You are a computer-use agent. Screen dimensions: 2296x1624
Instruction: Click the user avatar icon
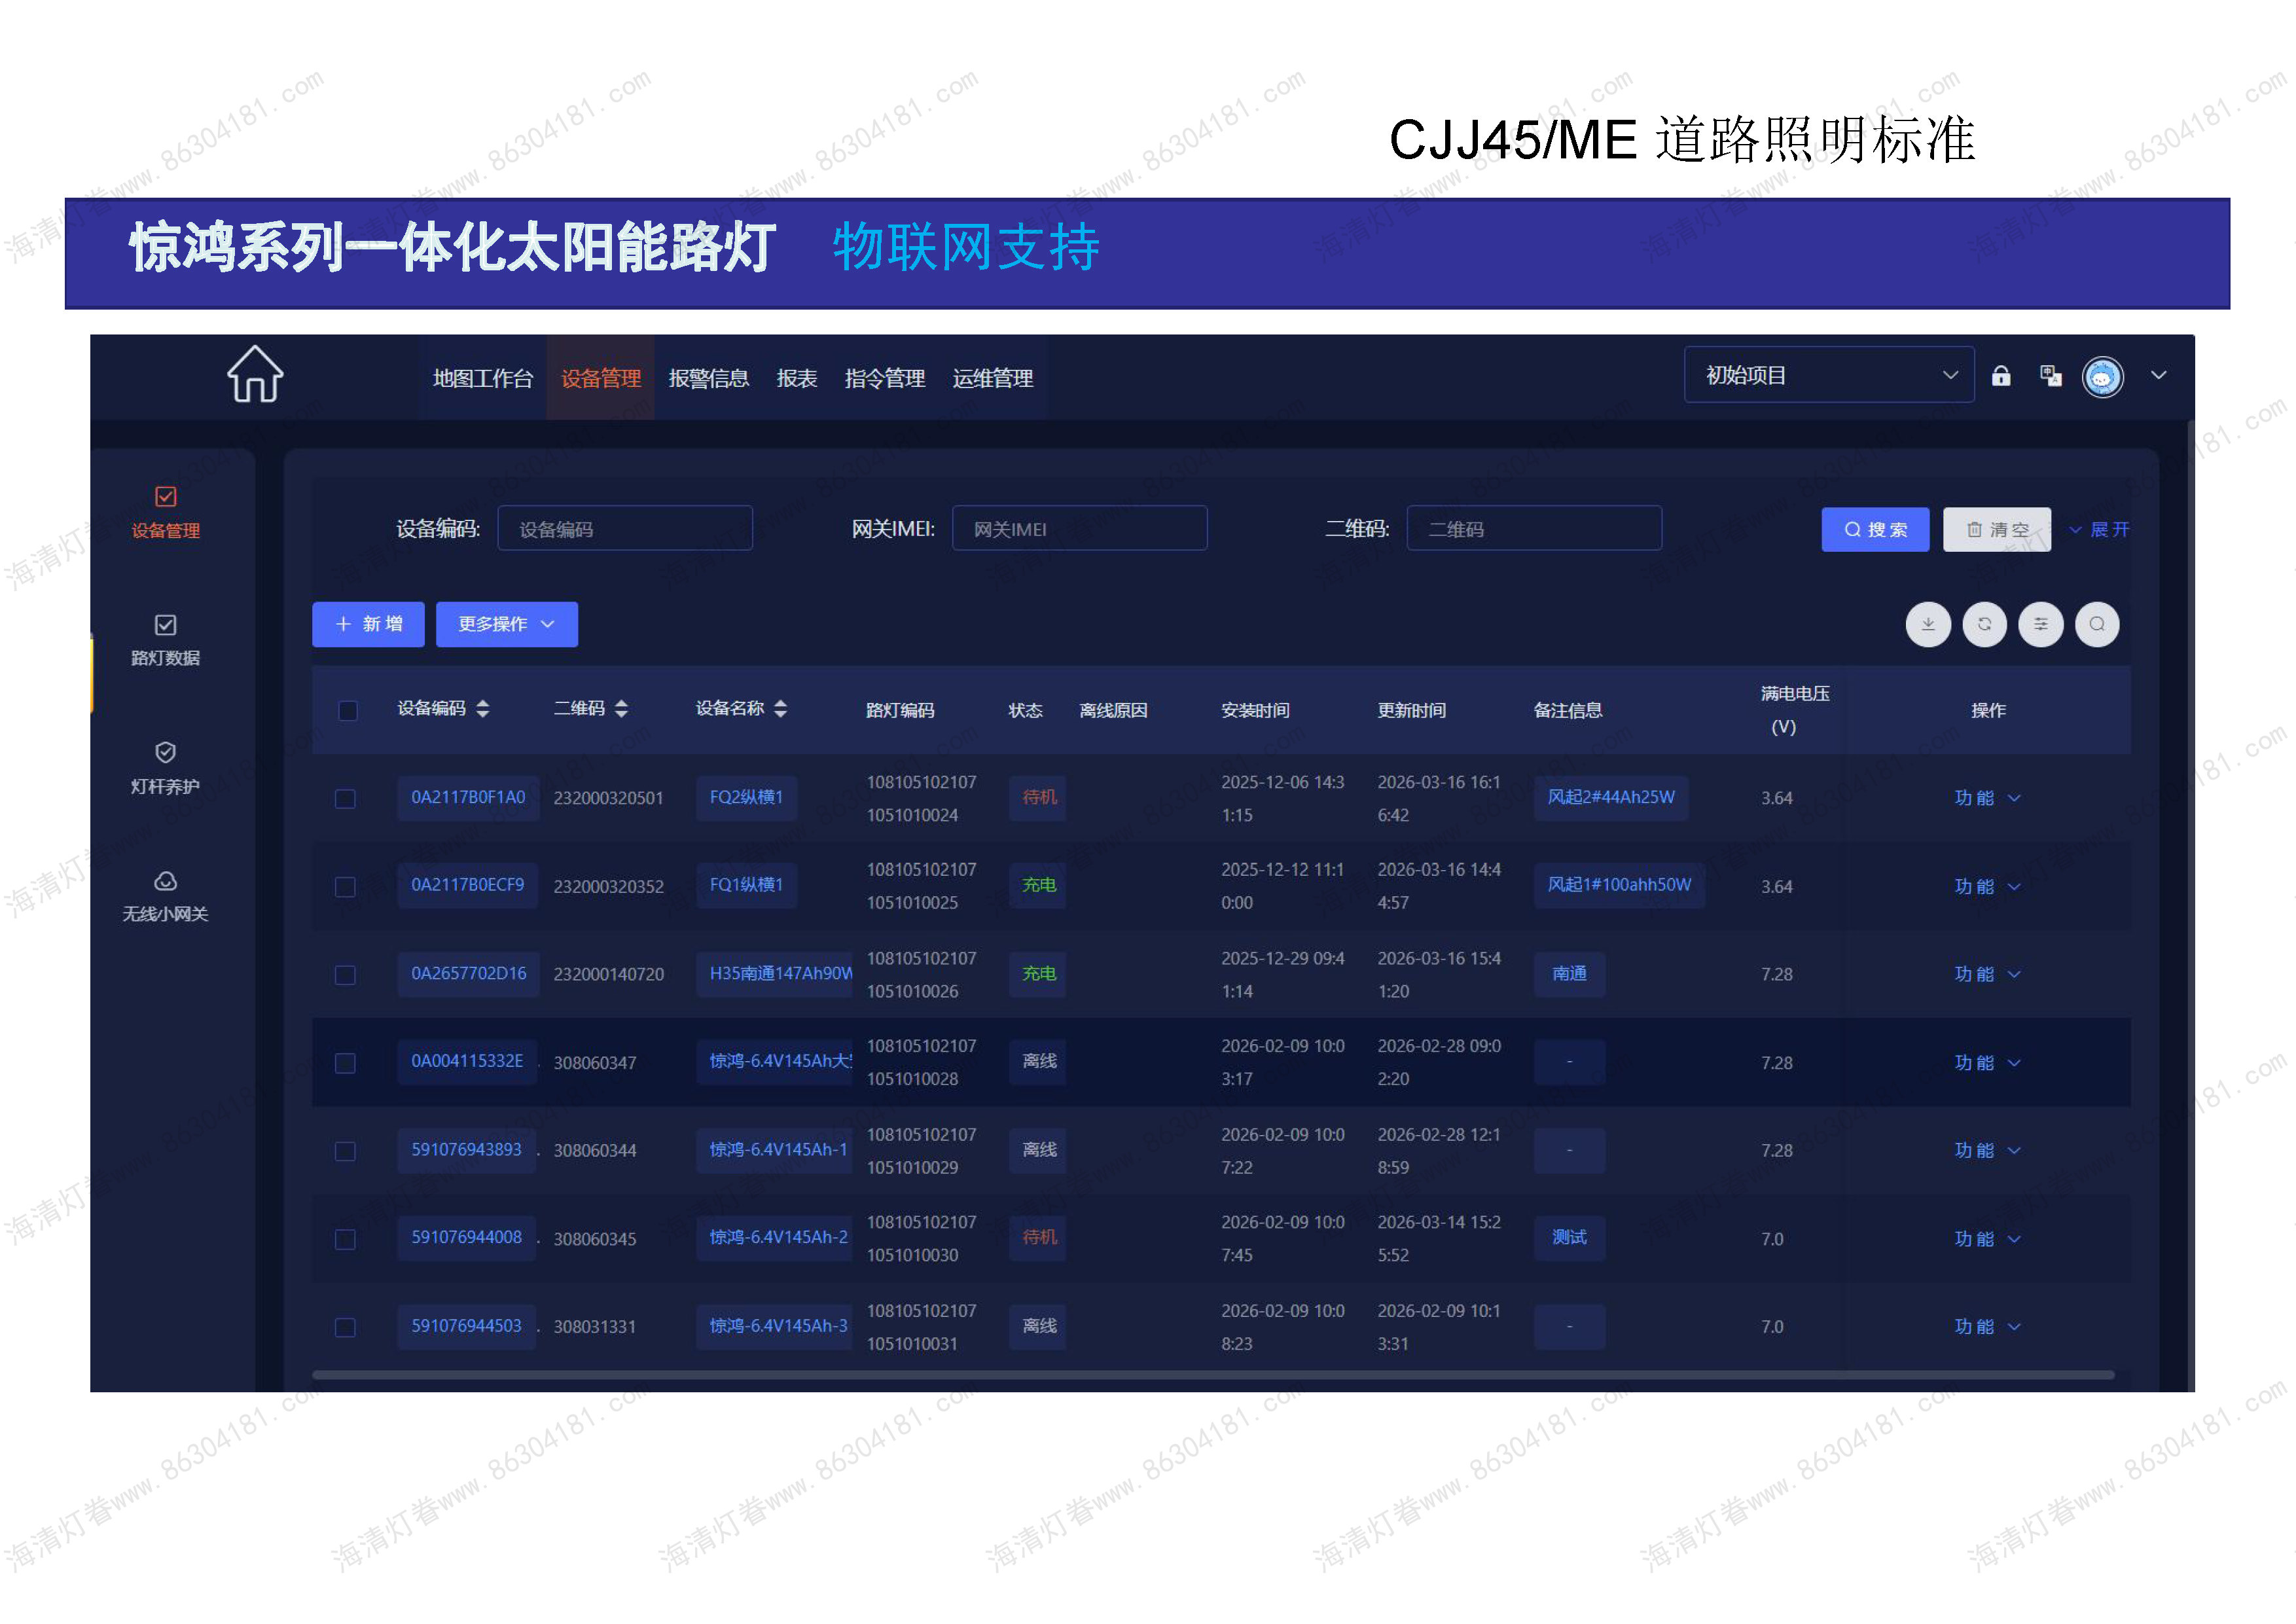click(2102, 377)
